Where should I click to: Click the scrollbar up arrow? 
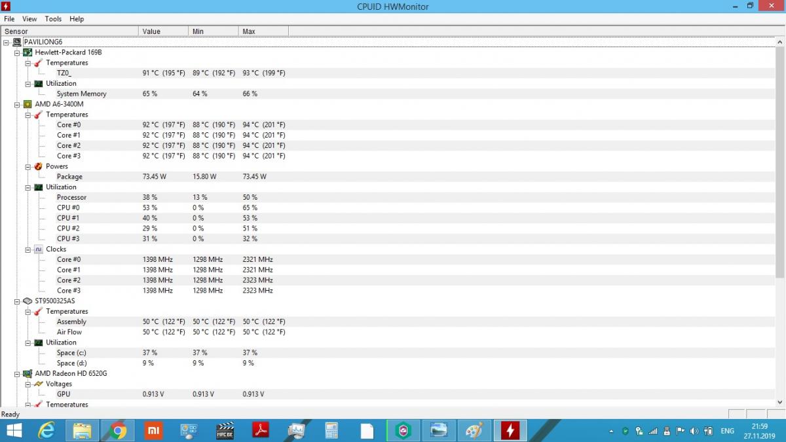click(780, 42)
